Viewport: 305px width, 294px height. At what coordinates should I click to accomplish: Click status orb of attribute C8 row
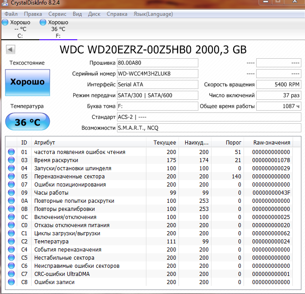[11, 282]
